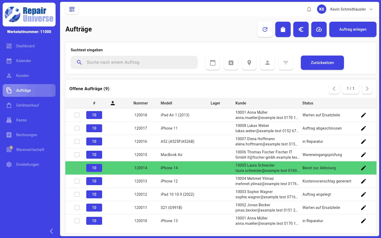Collapse the sidebar with left chevron
The image size is (381, 238).
point(52,231)
